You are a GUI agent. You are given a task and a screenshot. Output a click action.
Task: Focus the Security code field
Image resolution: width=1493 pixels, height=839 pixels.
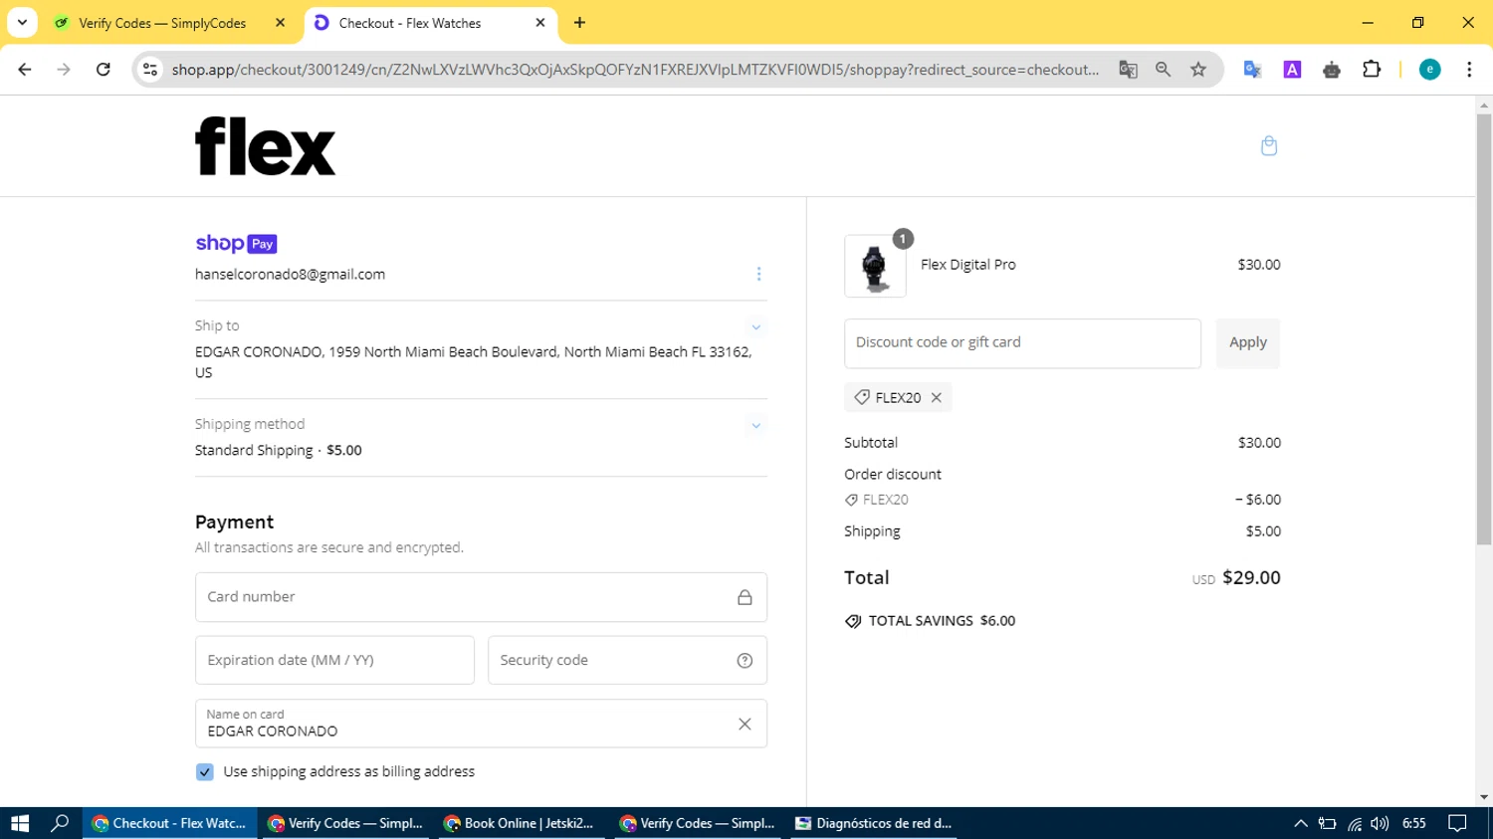tap(627, 660)
